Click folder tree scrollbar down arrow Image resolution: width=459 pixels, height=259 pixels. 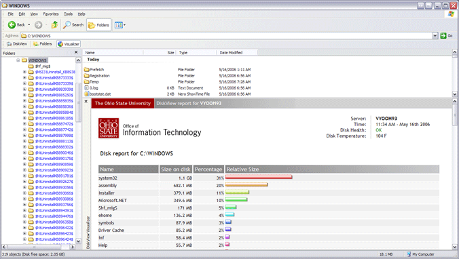[x=78, y=241]
